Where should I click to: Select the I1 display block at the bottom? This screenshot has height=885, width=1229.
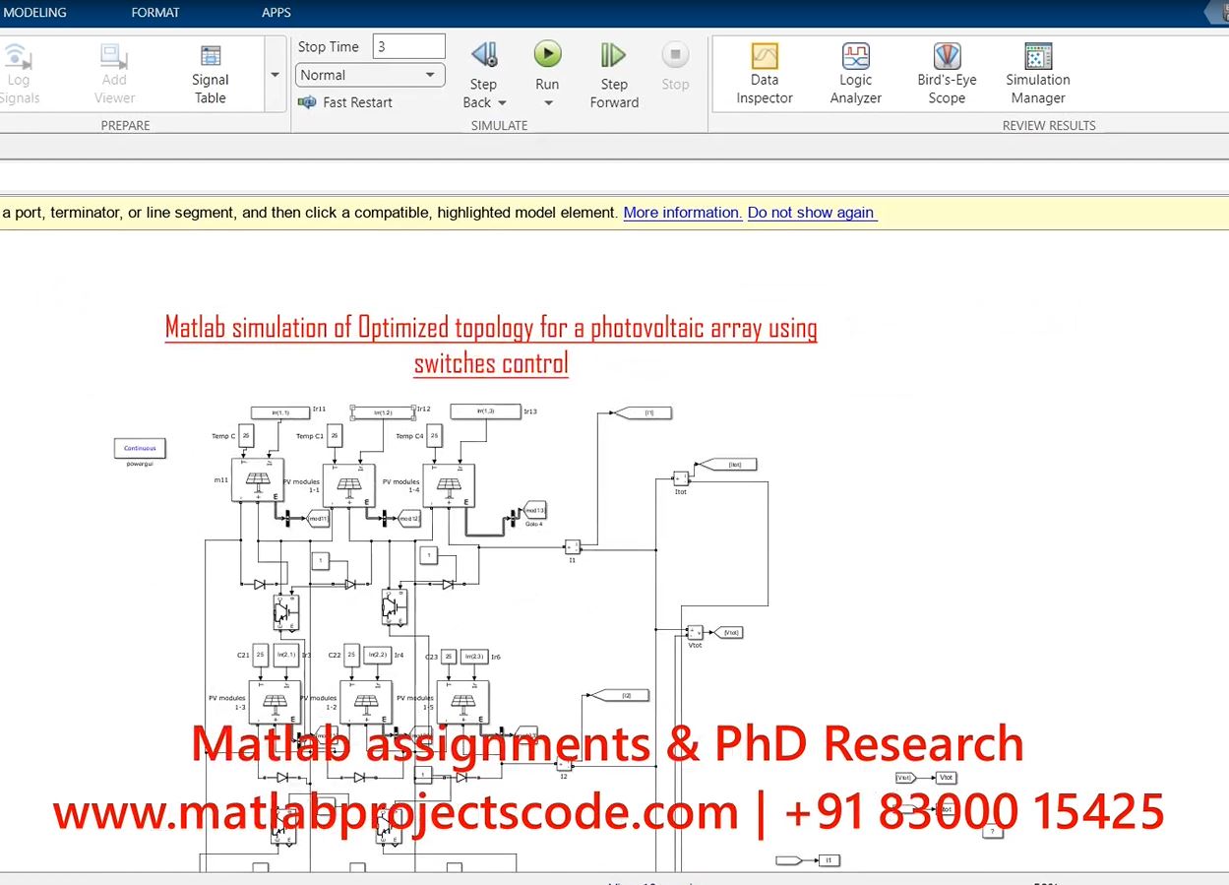point(830,860)
